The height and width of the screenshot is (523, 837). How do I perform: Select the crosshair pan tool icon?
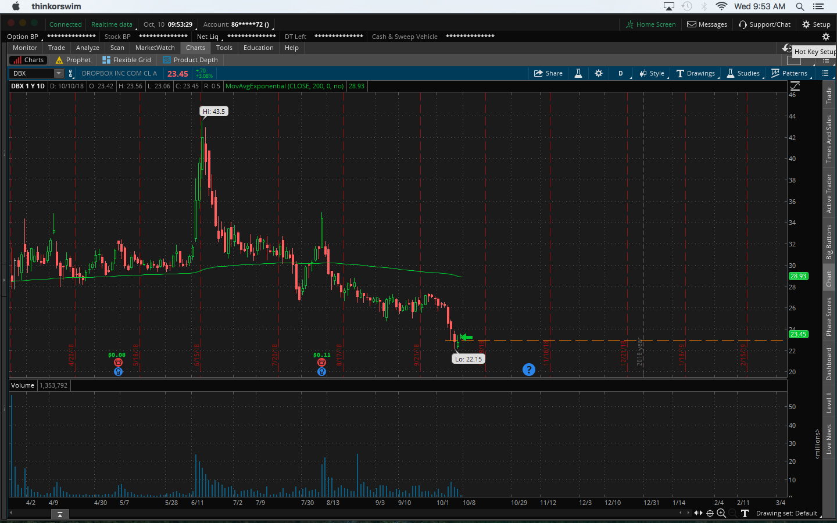(710, 513)
